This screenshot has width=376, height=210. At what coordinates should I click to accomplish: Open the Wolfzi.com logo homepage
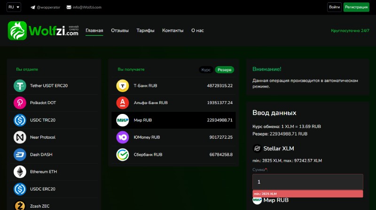[x=43, y=30]
